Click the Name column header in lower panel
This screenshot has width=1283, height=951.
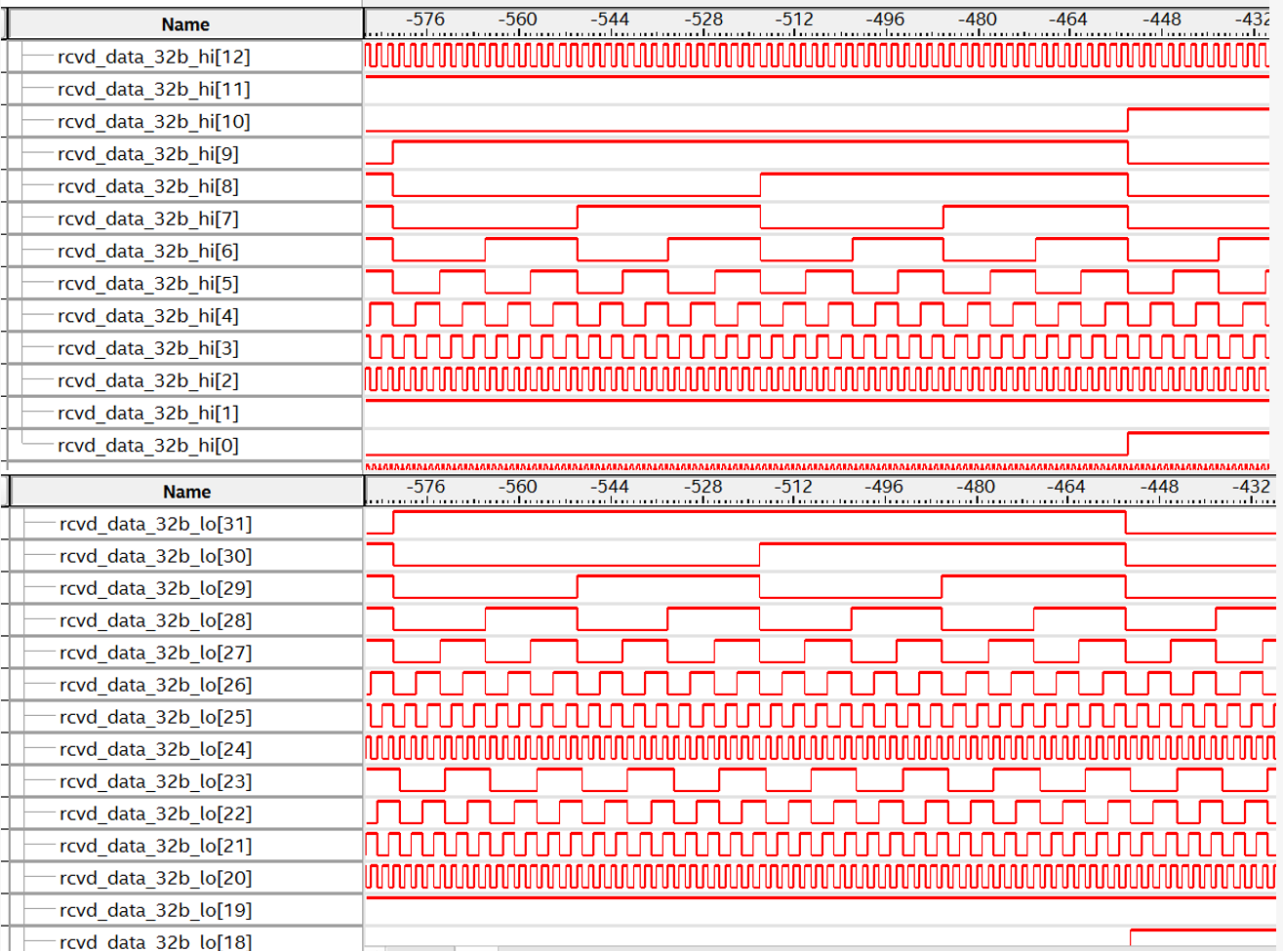tap(186, 492)
